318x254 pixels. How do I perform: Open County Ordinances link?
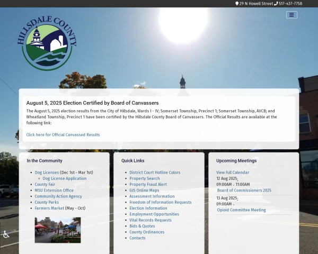(147, 232)
